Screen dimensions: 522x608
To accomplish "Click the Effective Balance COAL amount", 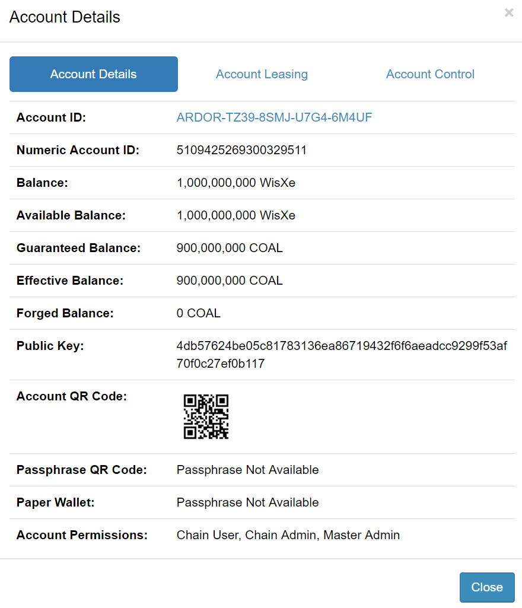I will [230, 281].
